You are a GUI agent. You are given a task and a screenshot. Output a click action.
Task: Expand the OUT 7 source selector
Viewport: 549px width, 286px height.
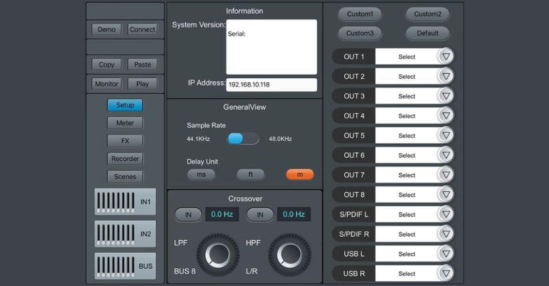[407, 175]
